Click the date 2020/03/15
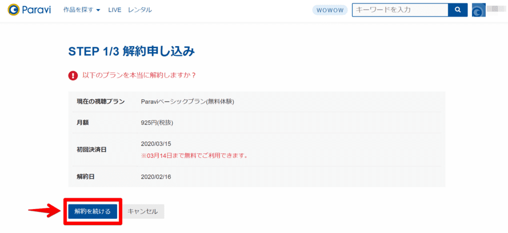Image resolution: width=508 pixels, height=233 pixels. click(156, 144)
